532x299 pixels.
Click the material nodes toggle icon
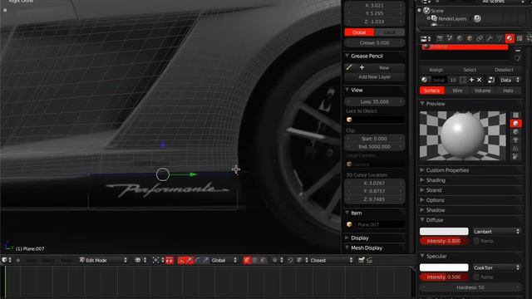click(x=491, y=80)
